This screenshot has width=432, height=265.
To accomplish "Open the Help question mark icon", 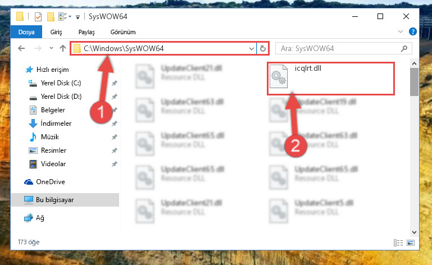I will (x=412, y=31).
